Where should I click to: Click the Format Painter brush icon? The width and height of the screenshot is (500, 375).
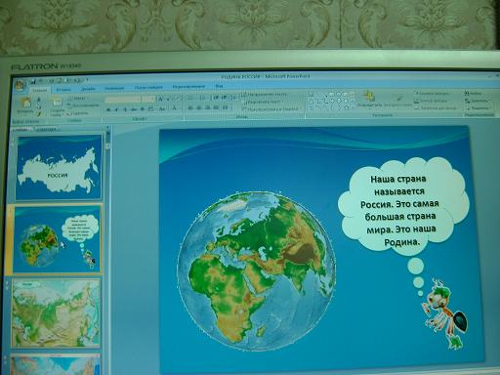pyautogui.click(x=39, y=114)
